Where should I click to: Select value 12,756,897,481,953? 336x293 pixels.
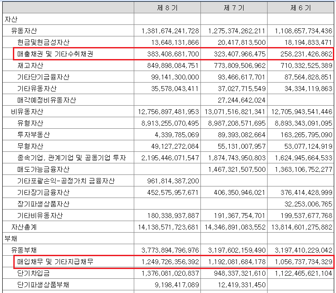coord(168,112)
